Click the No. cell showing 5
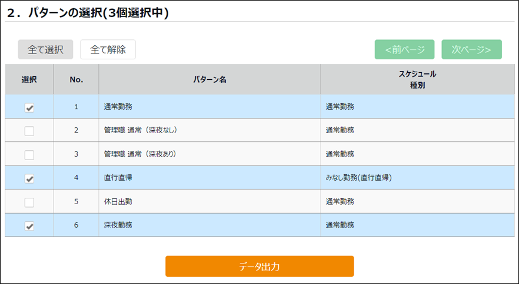The height and width of the screenshot is (284, 519). coord(76,201)
